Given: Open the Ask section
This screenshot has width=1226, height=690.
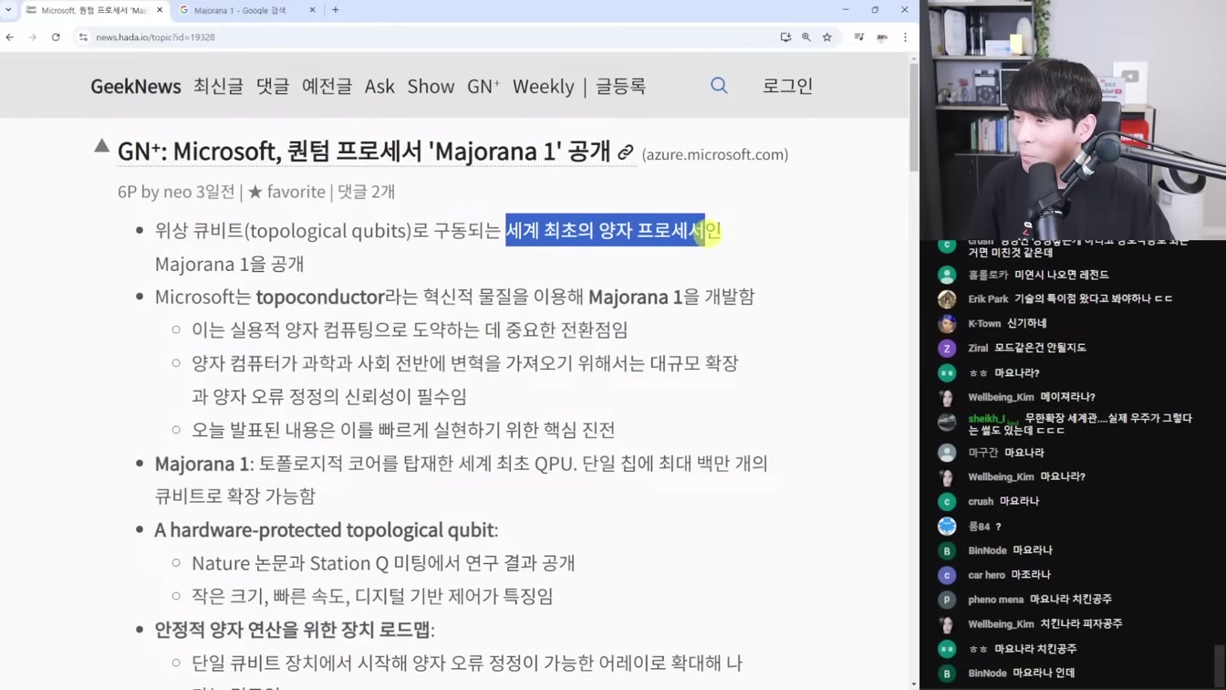Looking at the screenshot, I should pos(379,86).
